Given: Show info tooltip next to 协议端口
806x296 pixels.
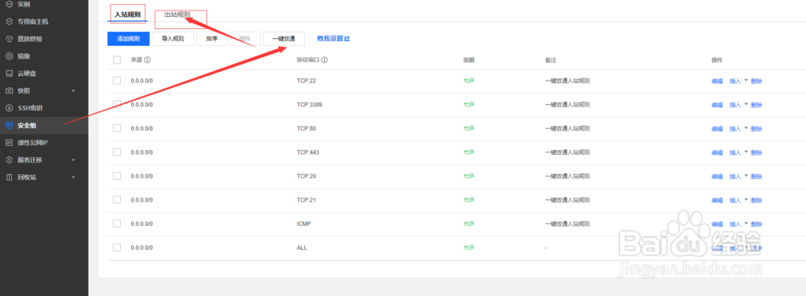Looking at the screenshot, I should point(325,60).
